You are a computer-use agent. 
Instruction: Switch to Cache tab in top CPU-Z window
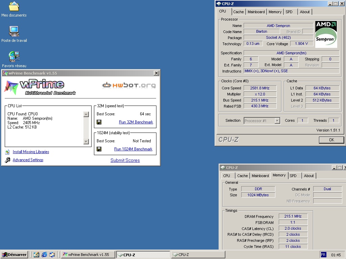[x=238, y=12]
